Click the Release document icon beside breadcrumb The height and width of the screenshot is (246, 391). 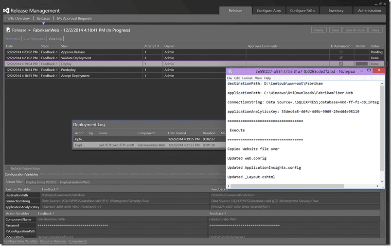click(8, 30)
